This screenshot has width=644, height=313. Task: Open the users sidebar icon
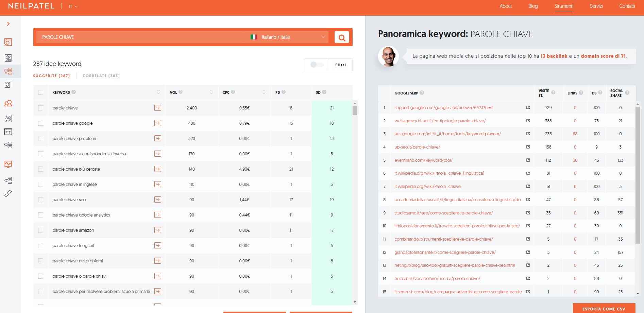(x=8, y=103)
